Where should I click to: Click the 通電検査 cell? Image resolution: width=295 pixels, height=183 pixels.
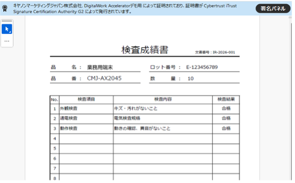86,118
